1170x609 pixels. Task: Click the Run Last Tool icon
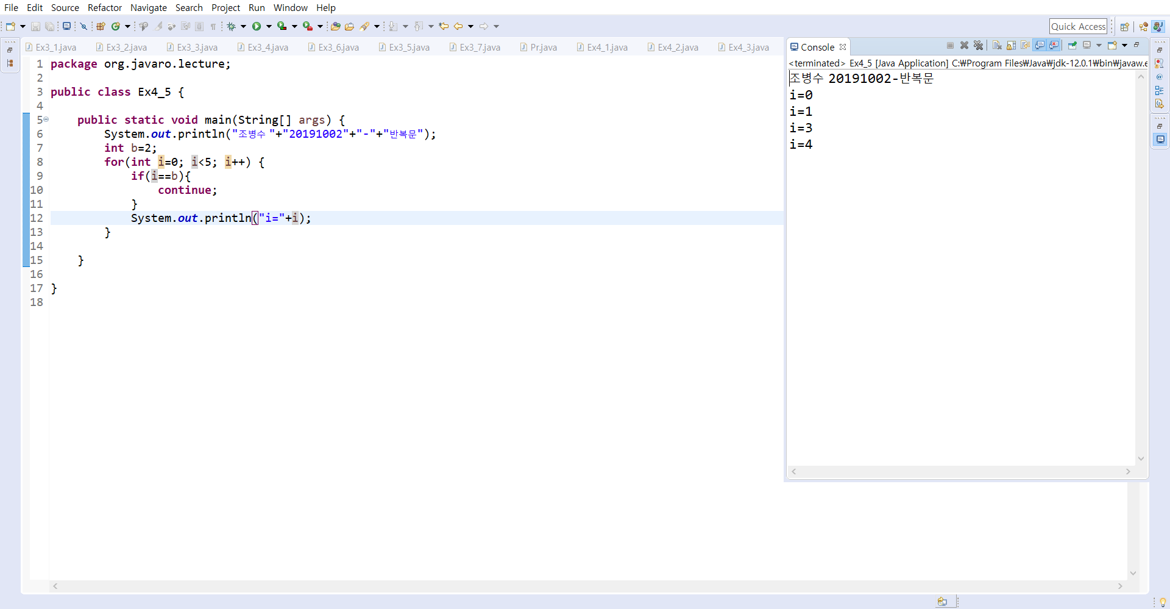pyautogui.click(x=308, y=26)
